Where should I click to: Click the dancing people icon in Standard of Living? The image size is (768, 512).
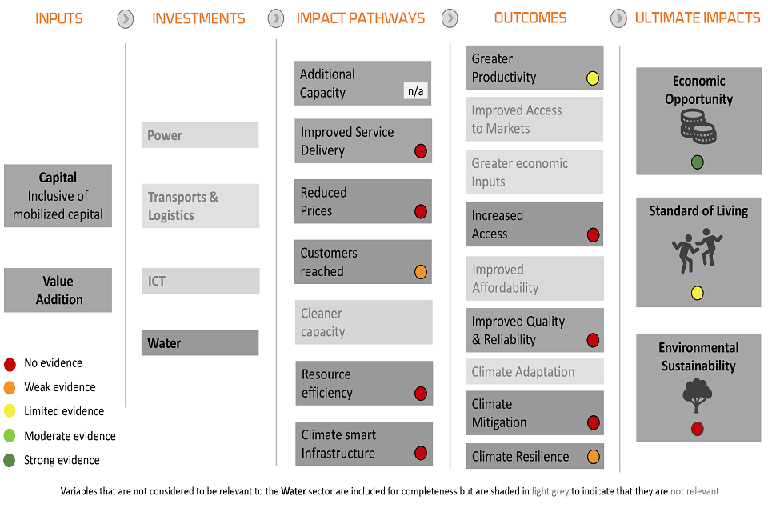coord(695,250)
